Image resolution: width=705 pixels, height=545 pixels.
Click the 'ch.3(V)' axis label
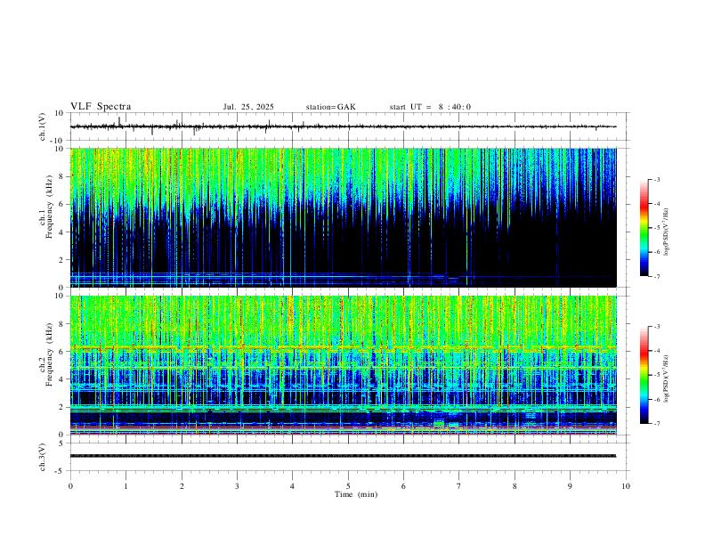(x=43, y=457)
